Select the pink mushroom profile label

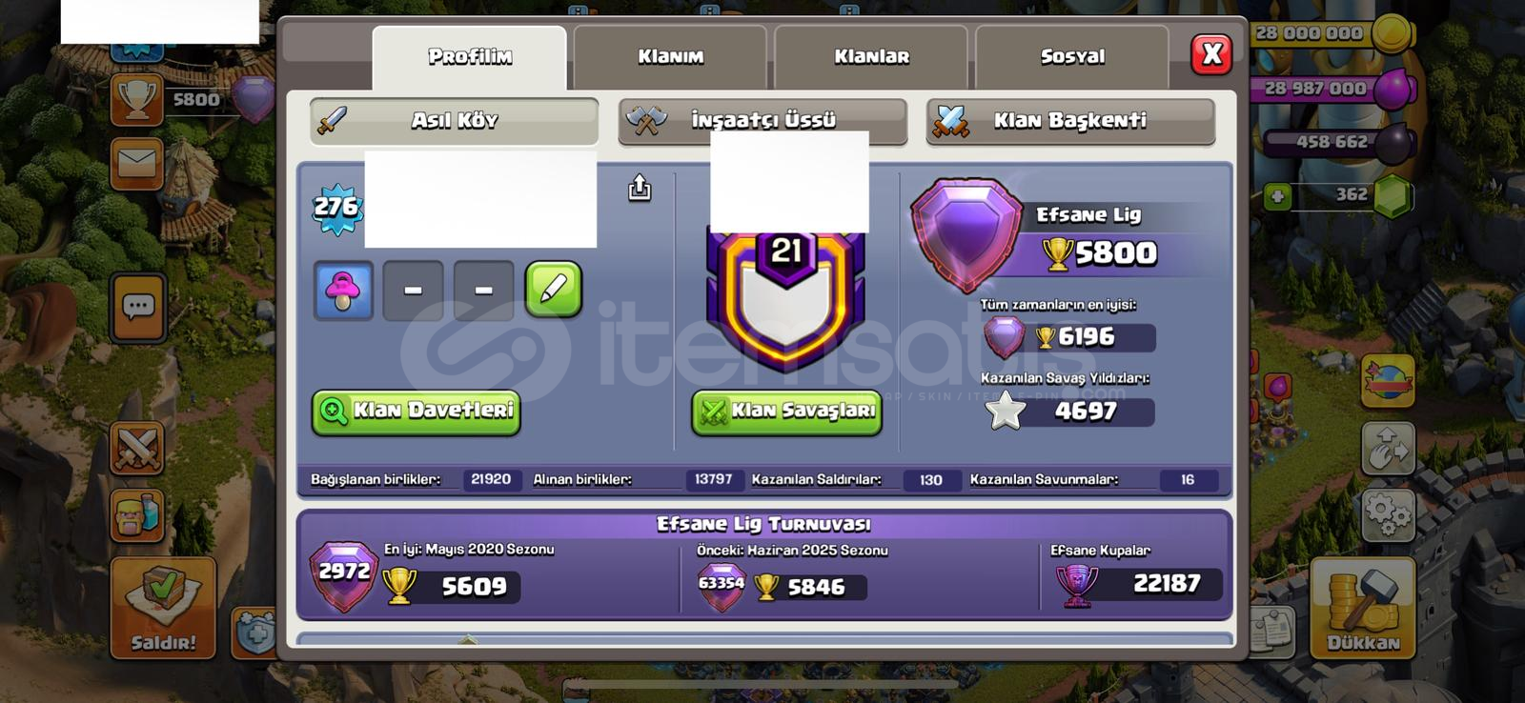point(343,290)
